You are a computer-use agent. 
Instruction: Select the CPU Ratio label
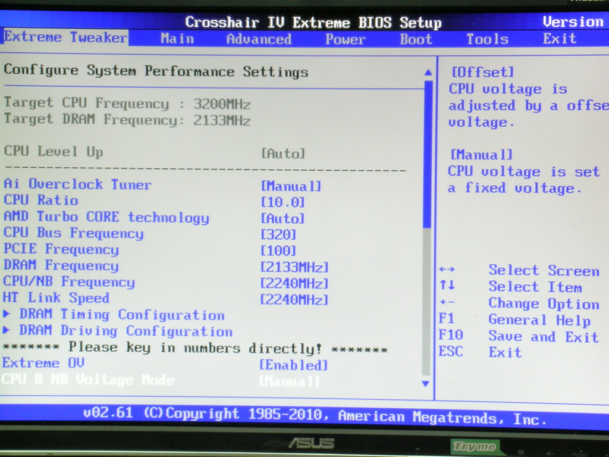41,200
